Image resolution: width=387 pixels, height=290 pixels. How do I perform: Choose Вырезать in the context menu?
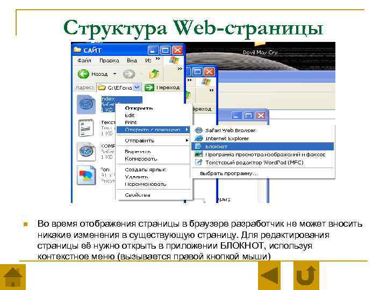point(154,151)
